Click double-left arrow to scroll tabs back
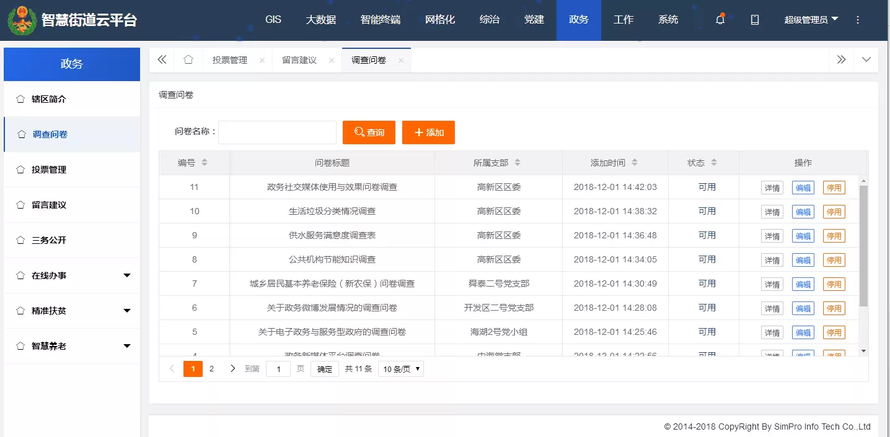Screen dimensions: 890x437 (x=162, y=59)
